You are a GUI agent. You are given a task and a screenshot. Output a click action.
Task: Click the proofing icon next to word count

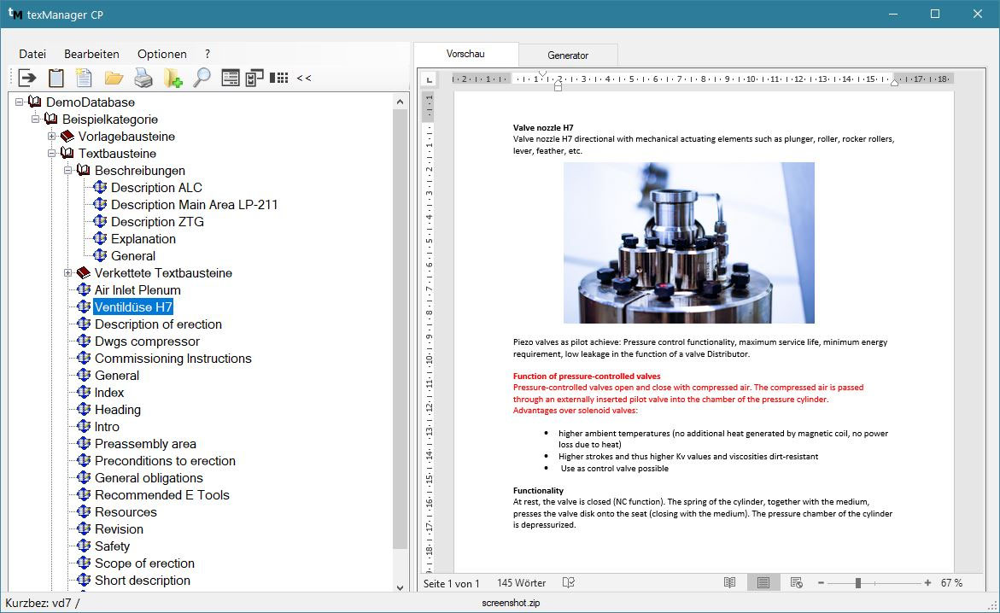tap(568, 582)
